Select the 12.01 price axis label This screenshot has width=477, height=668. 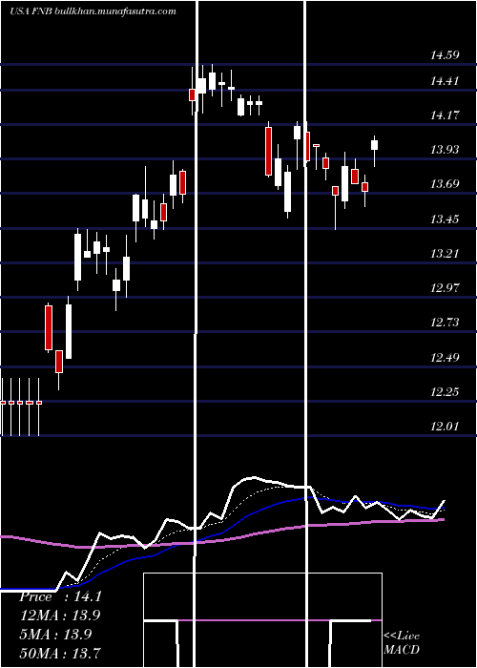pos(445,426)
